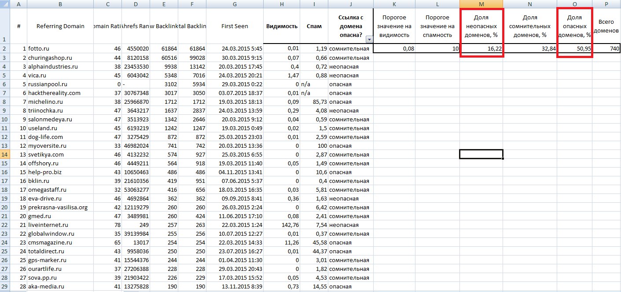Click the backlinks value 99028

(x=192, y=58)
